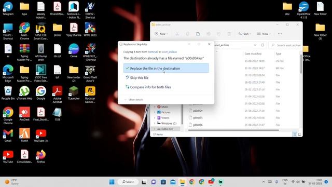332x187 pixels.
Task: Select the UPSC CSE Smart Course icon
Action: coord(41,31)
